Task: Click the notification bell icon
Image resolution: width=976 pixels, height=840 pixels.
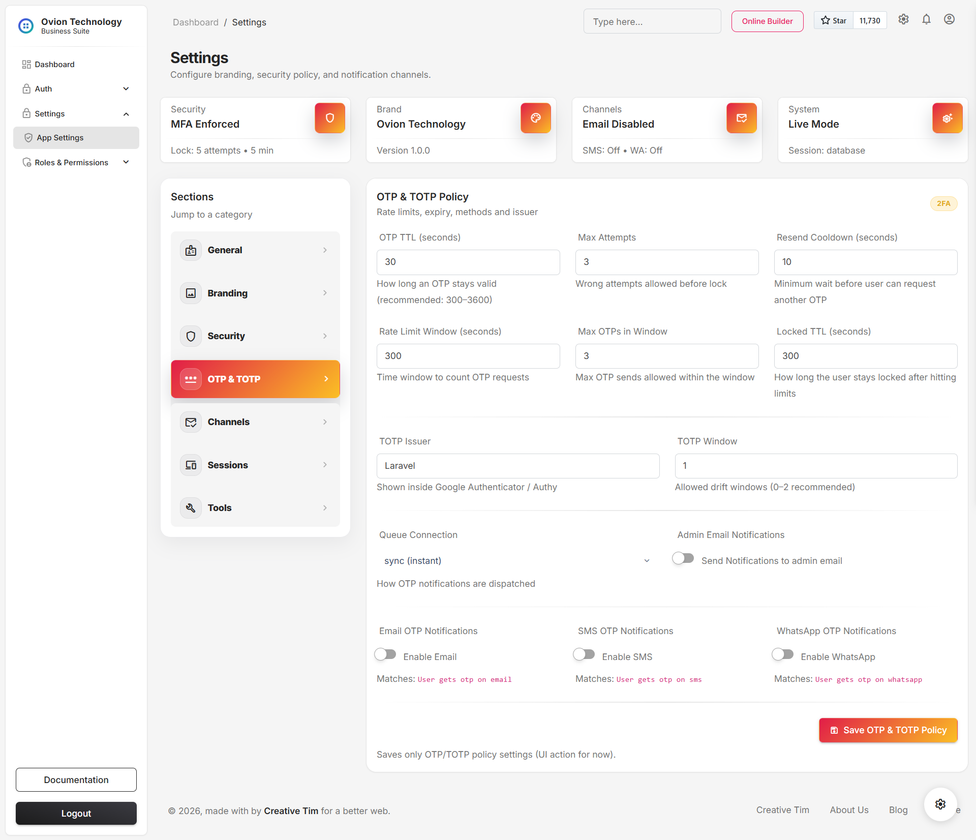Action: click(926, 19)
